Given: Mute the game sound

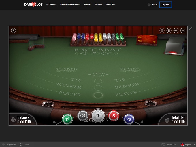Looking at the screenshot, I should 176,30.
